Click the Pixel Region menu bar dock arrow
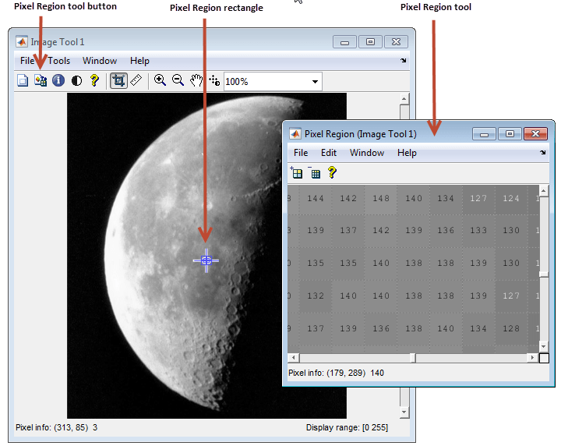The image size is (561, 446). 543,153
